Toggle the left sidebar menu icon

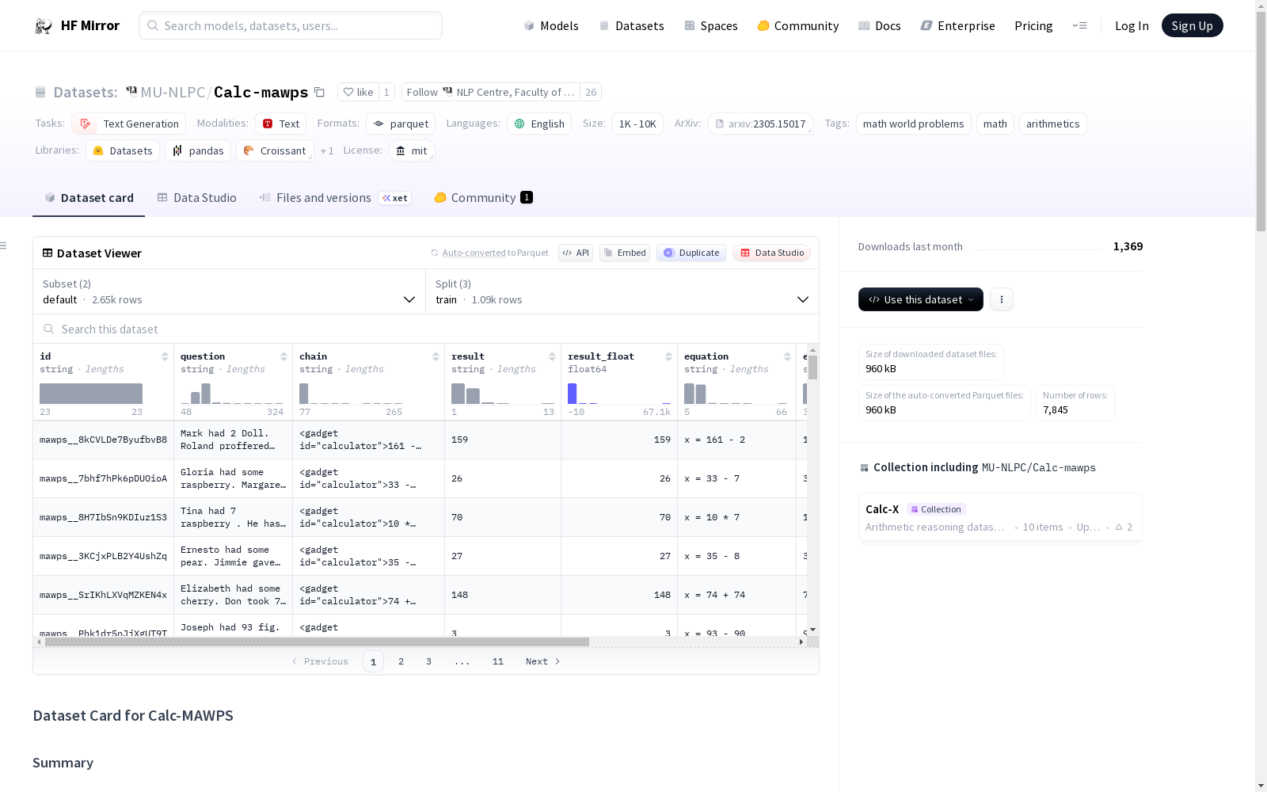4,246
